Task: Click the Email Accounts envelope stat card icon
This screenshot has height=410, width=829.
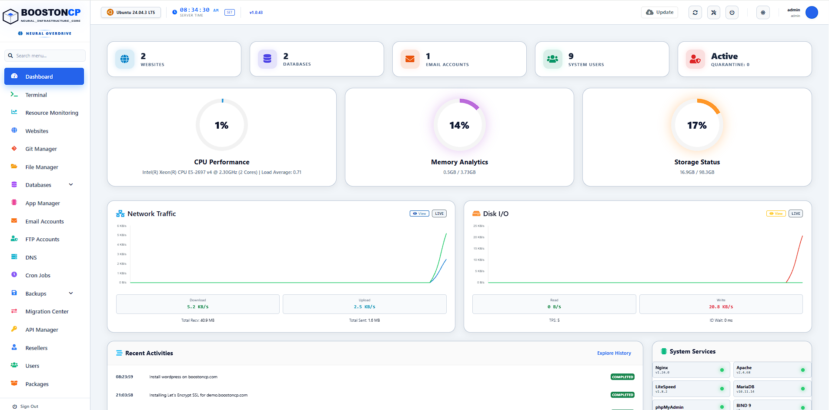Action: 410,59
